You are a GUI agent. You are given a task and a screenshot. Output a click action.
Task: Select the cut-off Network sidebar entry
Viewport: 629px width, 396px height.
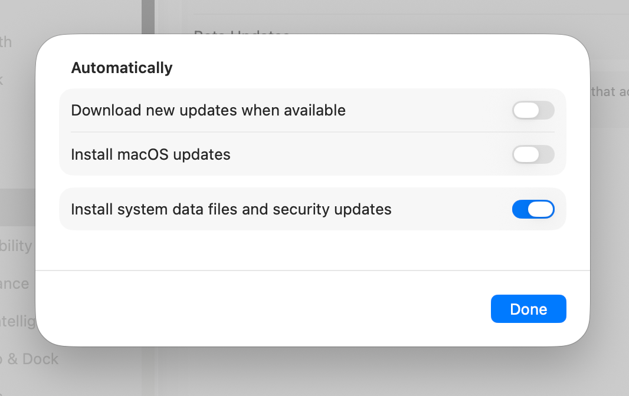point(3,79)
